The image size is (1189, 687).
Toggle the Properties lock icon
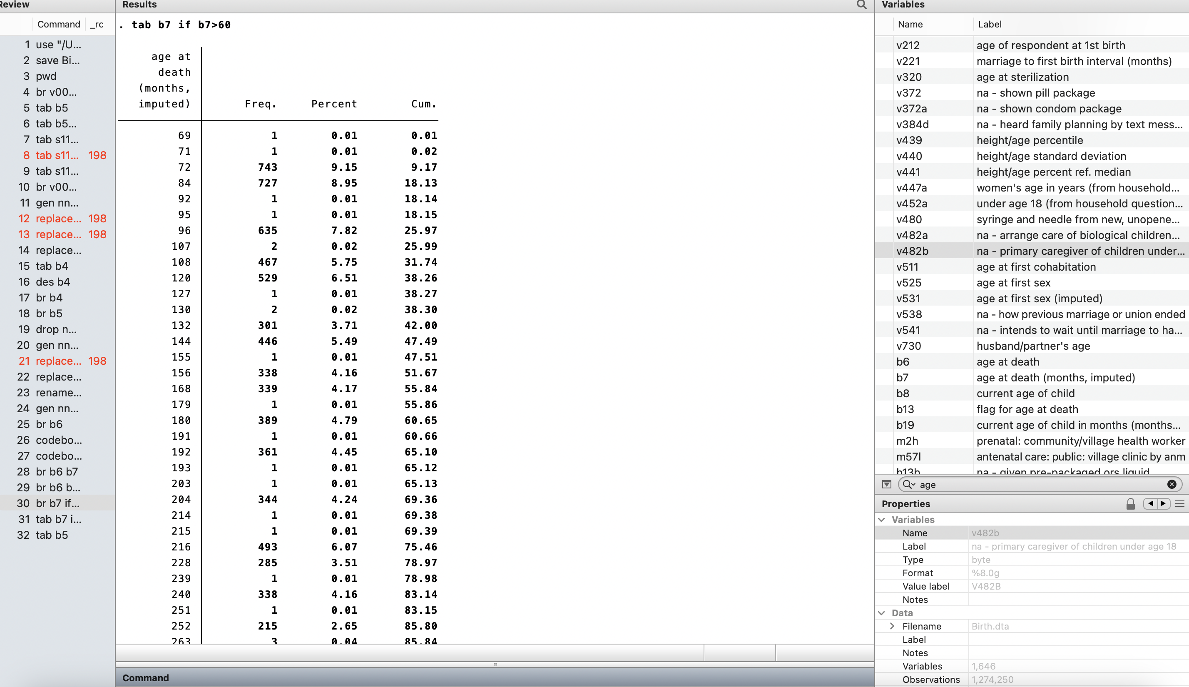pyautogui.click(x=1131, y=504)
